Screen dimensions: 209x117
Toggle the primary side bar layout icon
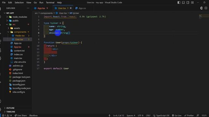click(179, 3)
